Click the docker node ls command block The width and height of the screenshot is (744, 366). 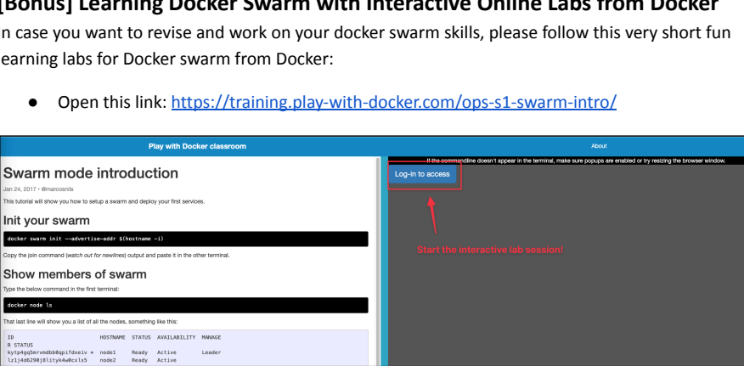tap(185, 305)
